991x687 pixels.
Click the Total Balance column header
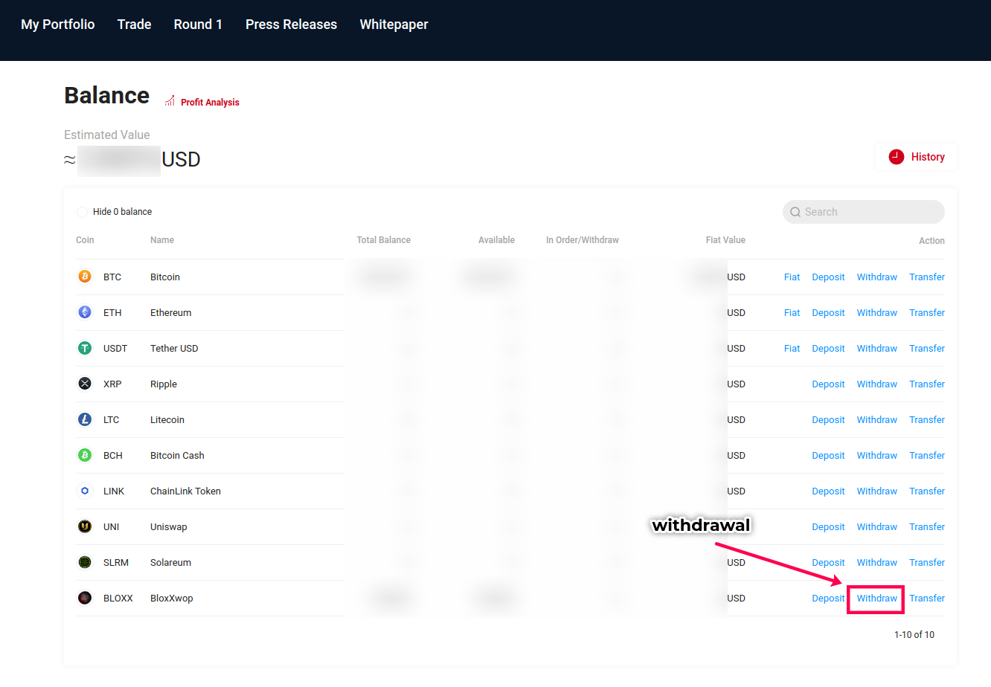pos(384,240)
